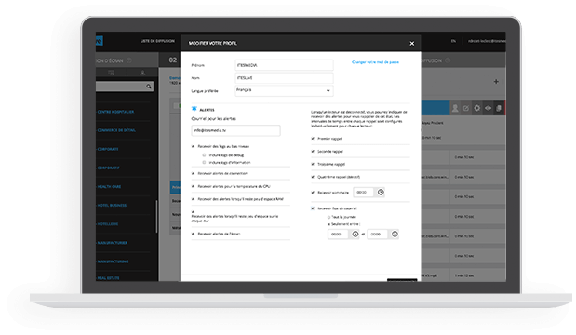Image resolution: width=576 pixels, height=335 pixels.
Task: Select Hotel Business in sidebar
Action: pyautogui.click(x=112, y=206)
